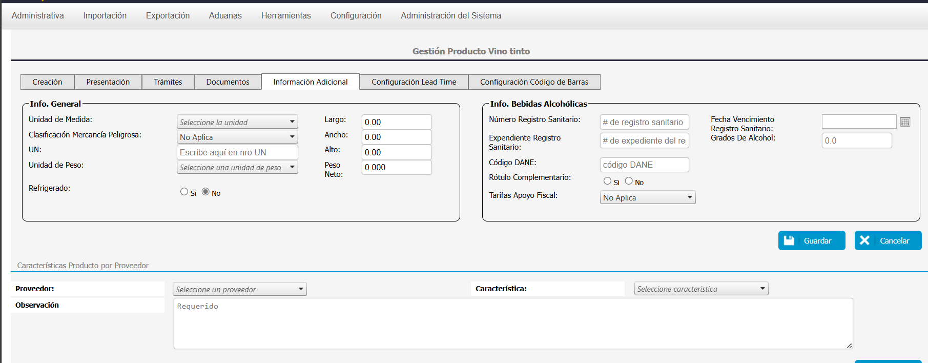Screen dimensions: 928x363
Task: Click the Cancelar button
Action: (x=888, y=240)
